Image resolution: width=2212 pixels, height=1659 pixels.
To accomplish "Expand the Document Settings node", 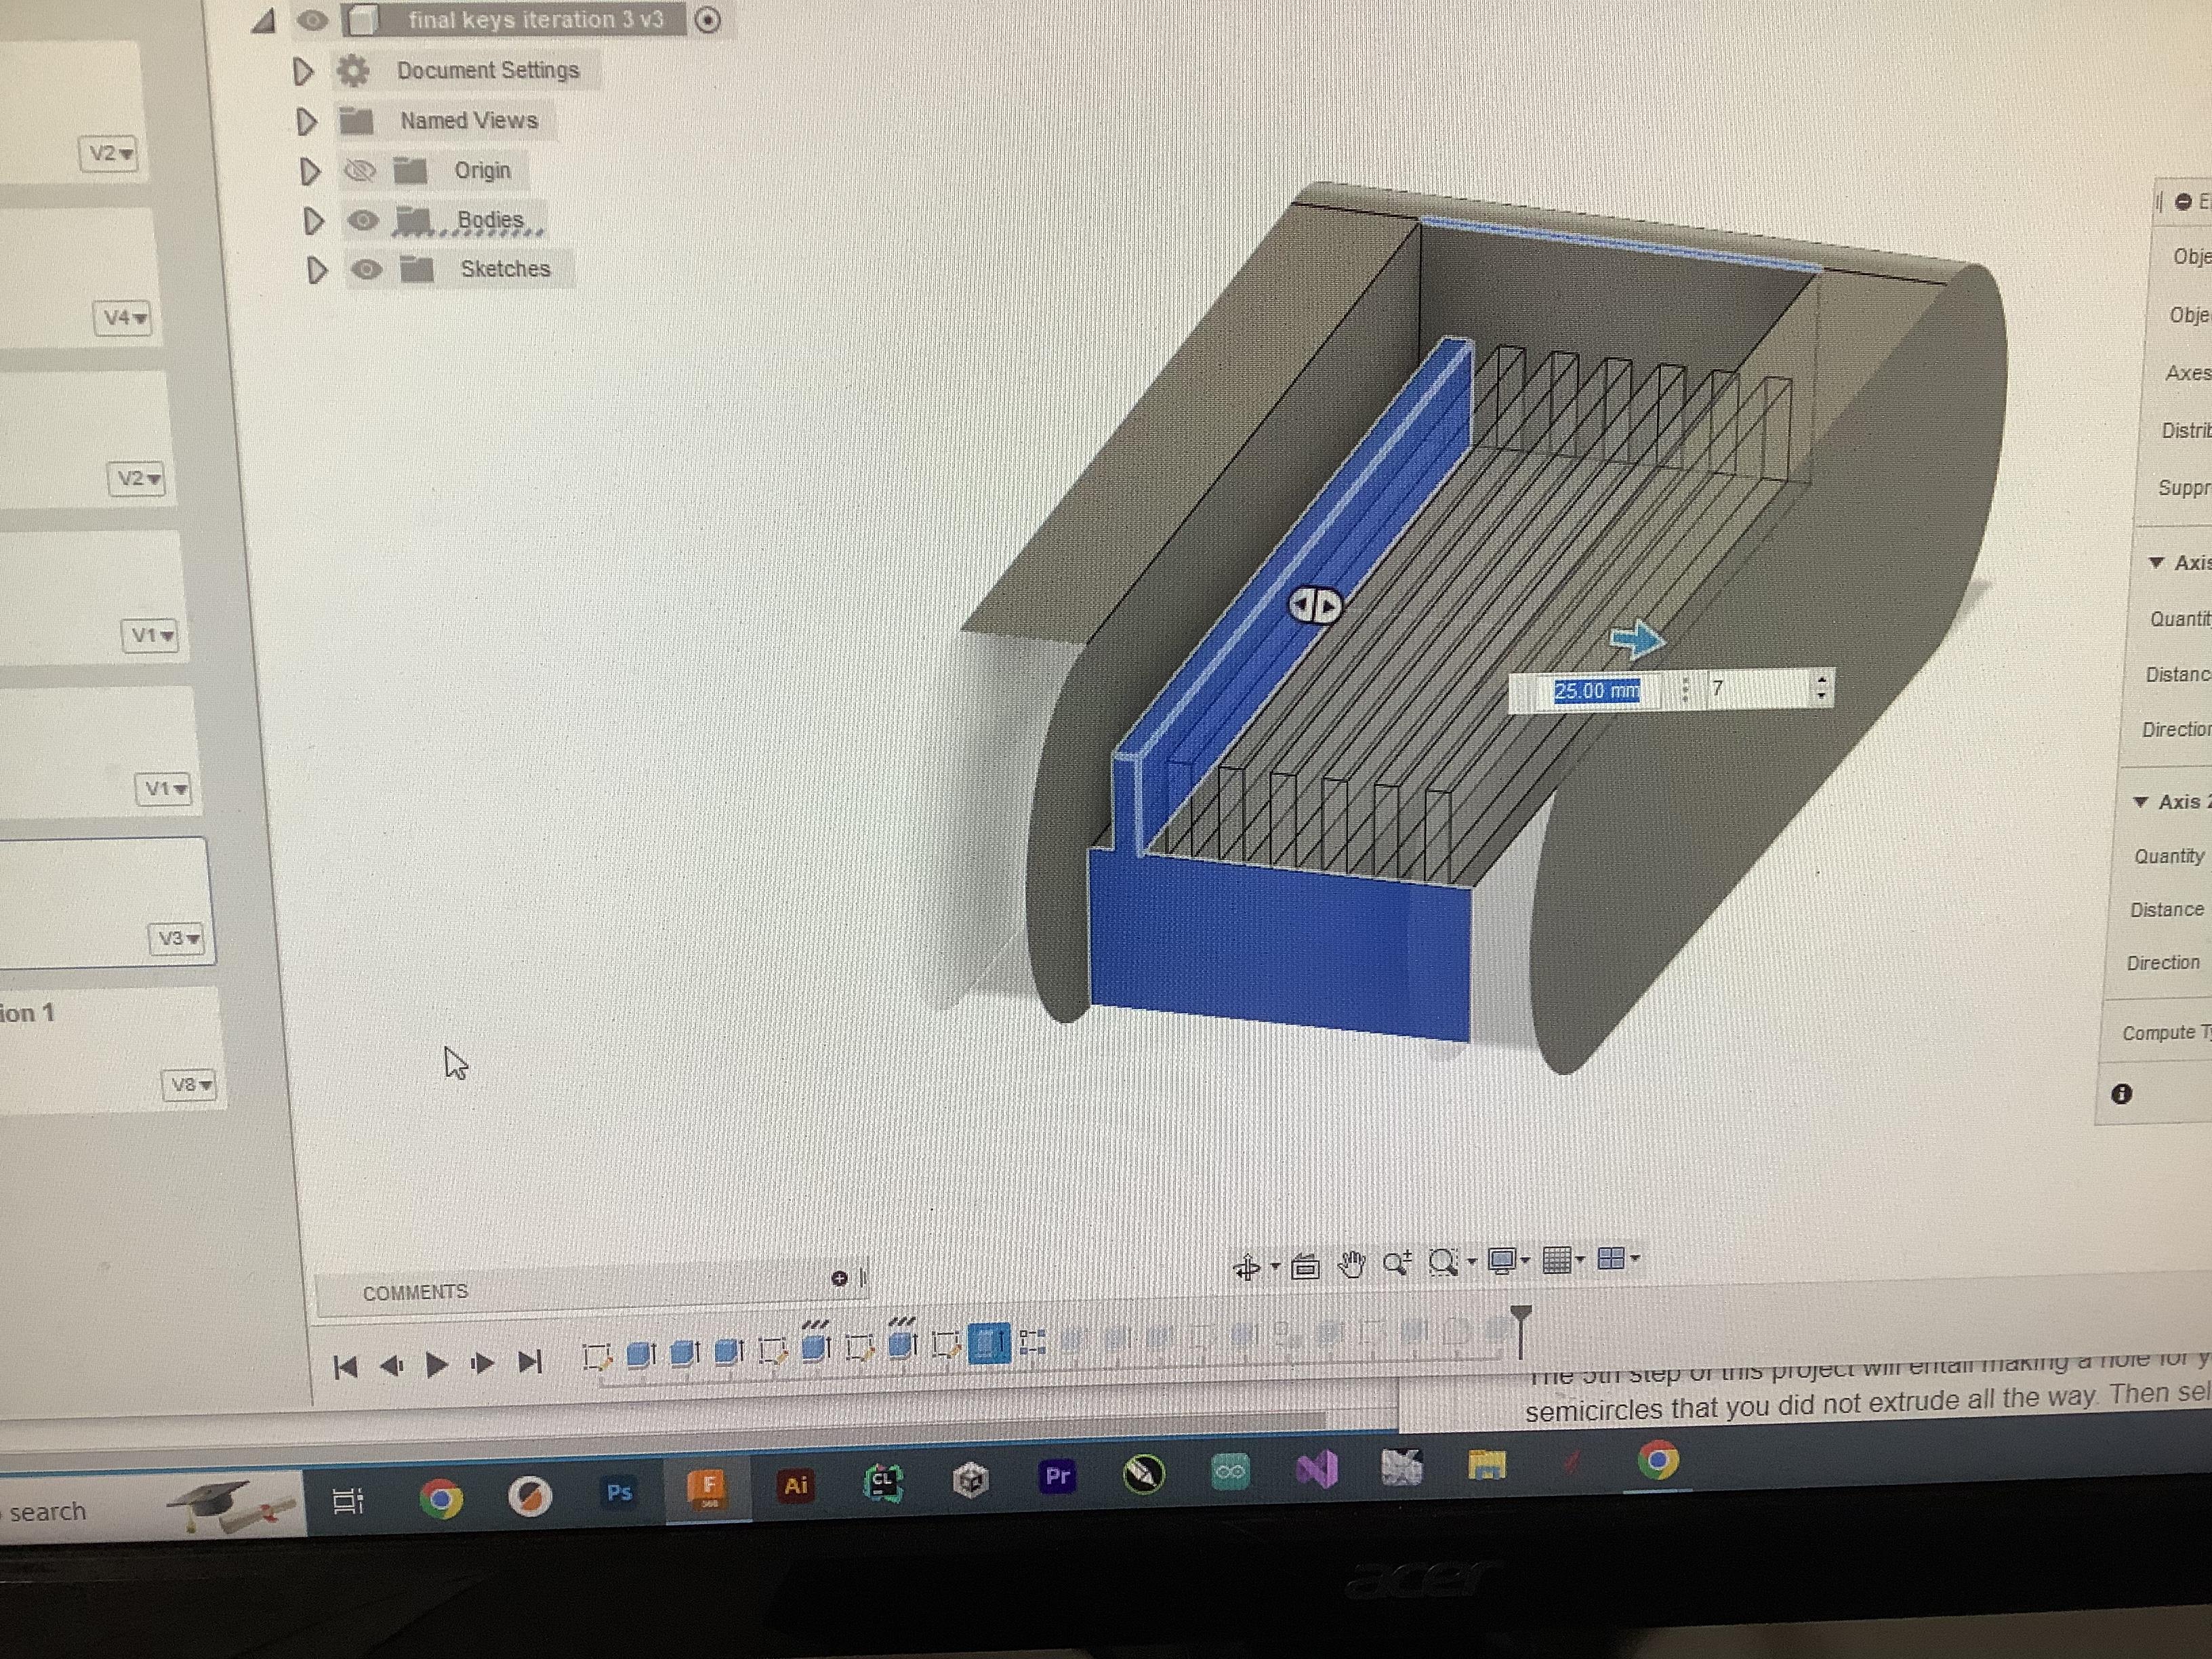I will pyautogui.click(x=303, y=71).
